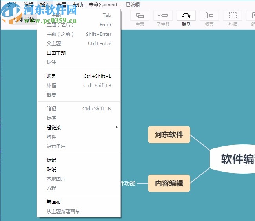This screenshot has width=255, height=221.
Task: Choose 联系 menu entry with Ctrl+Shift+L
Action: [79, 76]
